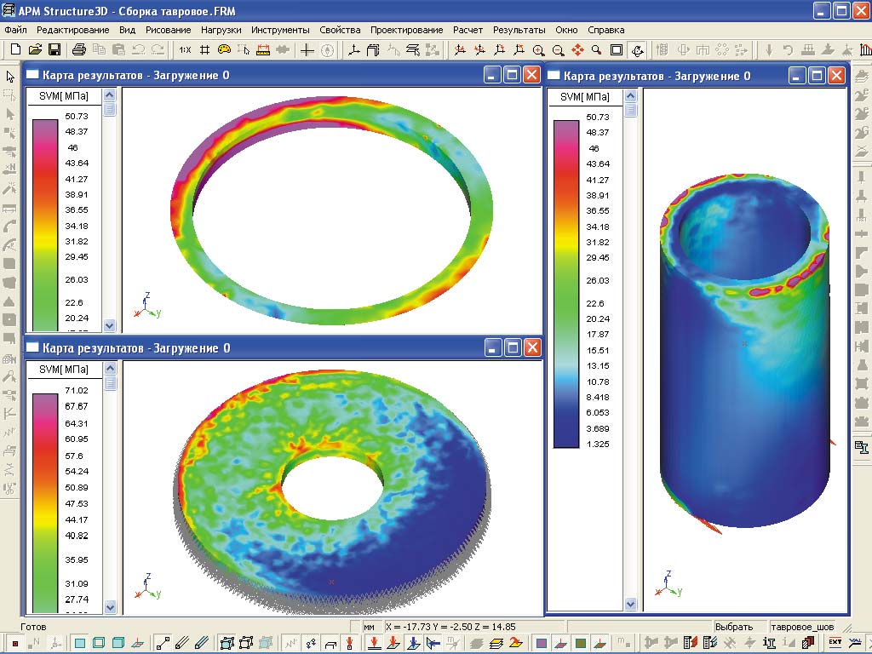
Task: Select the arrow pointer tool in left sidebar
Action: click(10, 77)
